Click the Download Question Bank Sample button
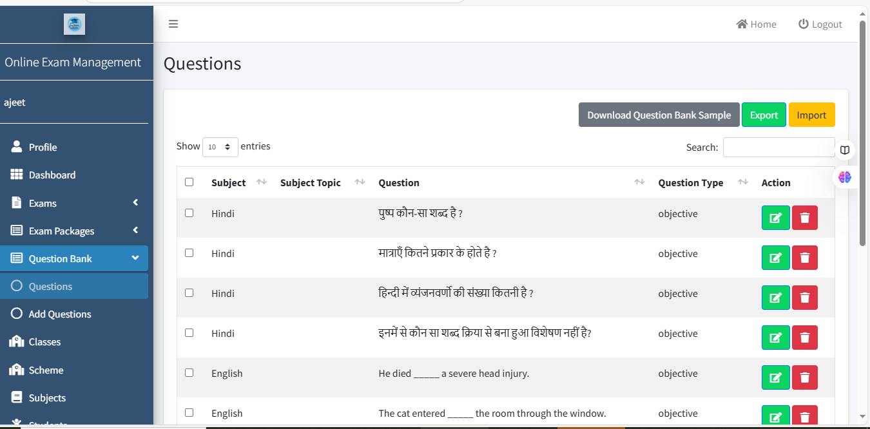 coord(659,115)
